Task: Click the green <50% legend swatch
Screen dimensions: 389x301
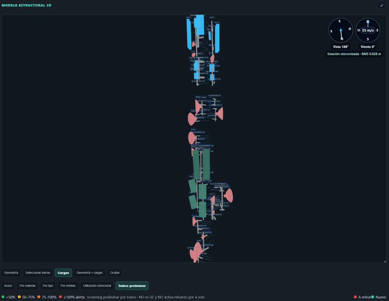Action: [3, 297]
